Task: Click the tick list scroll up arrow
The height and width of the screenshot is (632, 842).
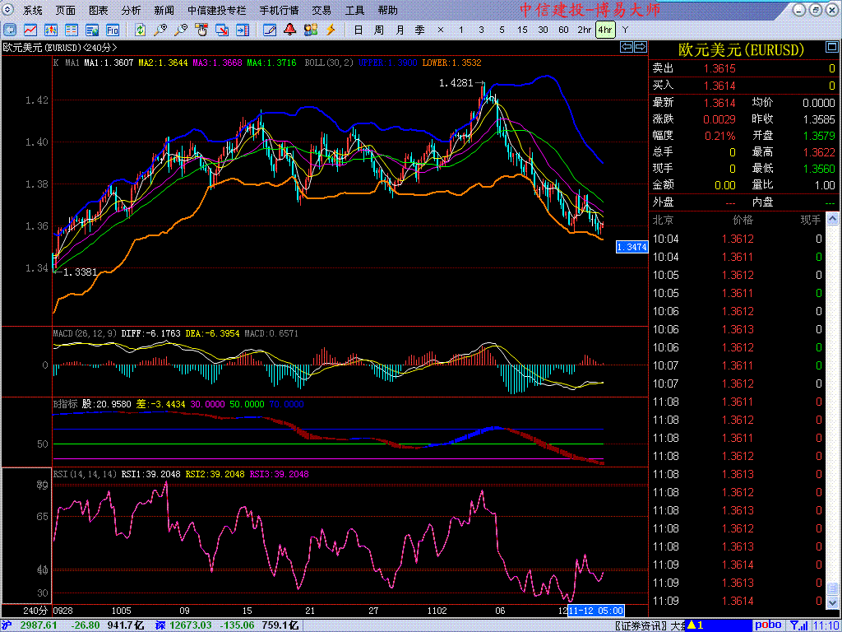Action: [x=832, y=218]
